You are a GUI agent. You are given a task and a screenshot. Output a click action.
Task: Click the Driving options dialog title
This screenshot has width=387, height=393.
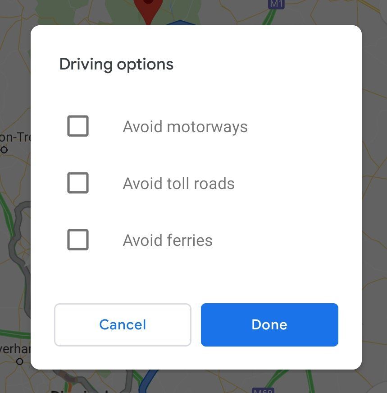tap(116, 65)
